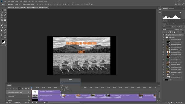Open Adirondack Mountains 2017 track filmstrip menu
Image resolution: width=185 pixels, height=104 pixels.
29,92
